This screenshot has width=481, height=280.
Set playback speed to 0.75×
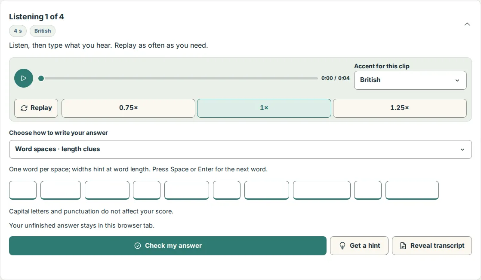tap(128, 108)
